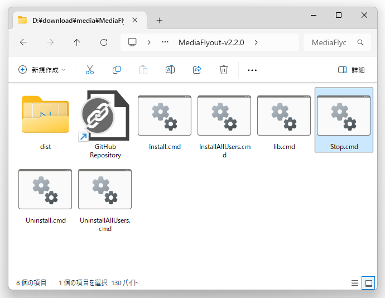Expand hidden breadcrumb path ellipsis
The height and width of the screenshot is (298, 385).
[165, 42]
